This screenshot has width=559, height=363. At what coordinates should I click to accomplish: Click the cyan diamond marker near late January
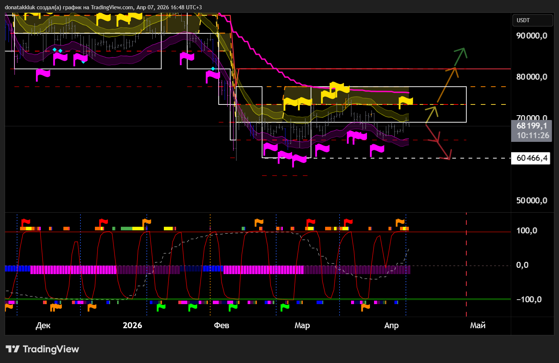coord(213,69)
